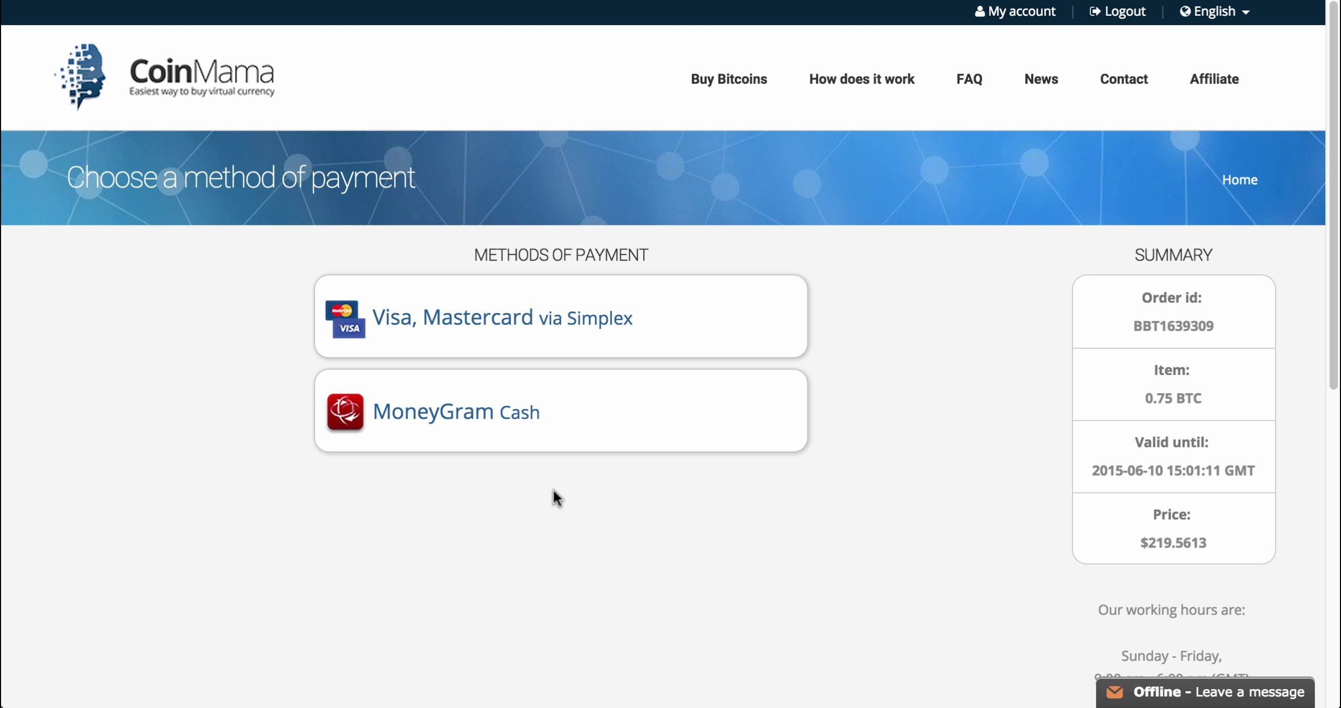Click the Item: label
This screenshot has width=1341, height=708.
(1172, 370)
